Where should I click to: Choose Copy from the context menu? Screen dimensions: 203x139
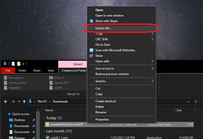(x=121, y=94)
